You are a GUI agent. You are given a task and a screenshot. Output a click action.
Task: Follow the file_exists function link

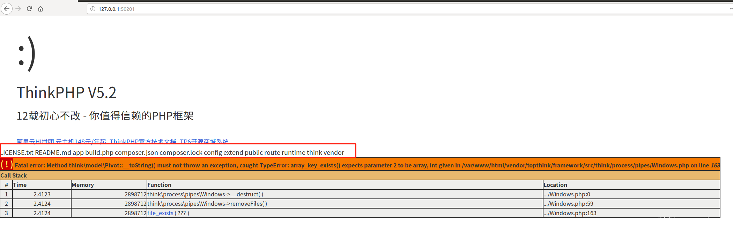tap(160, 213)
